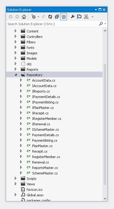Select IPlanMaster.cs file

click(43, 108)
